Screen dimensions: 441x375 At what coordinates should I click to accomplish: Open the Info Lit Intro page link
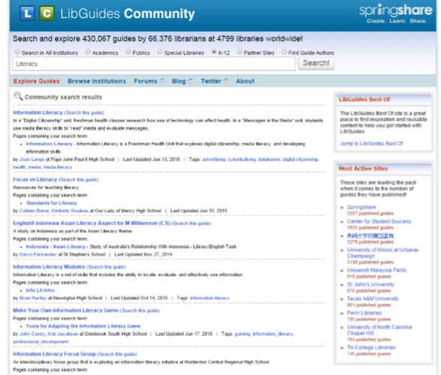(x=41, y=290)
